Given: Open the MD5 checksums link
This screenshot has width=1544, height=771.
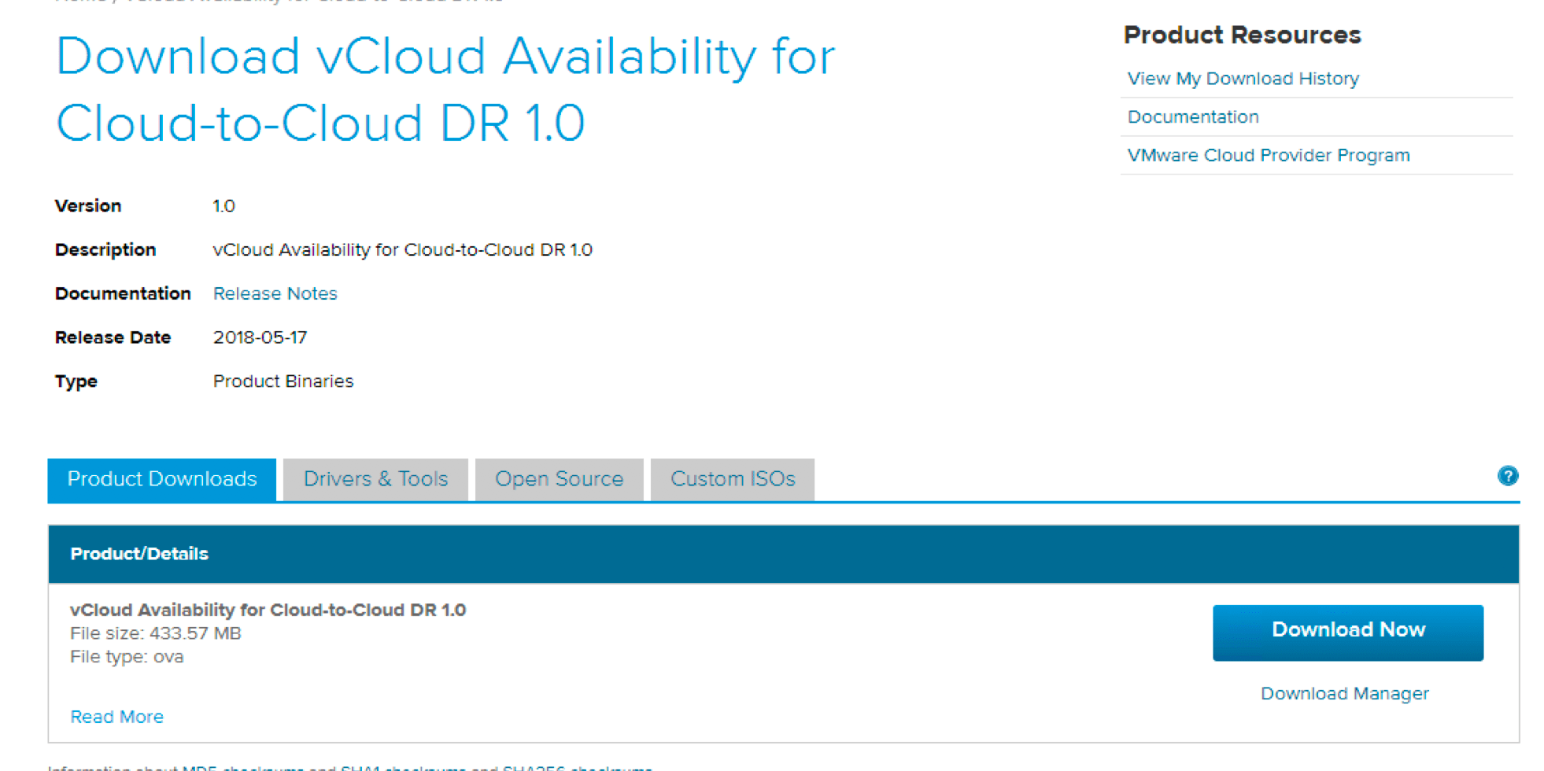Looking at the screenshot, I should (242, 768).
